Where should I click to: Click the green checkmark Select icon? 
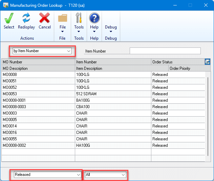tap(9, 18)
